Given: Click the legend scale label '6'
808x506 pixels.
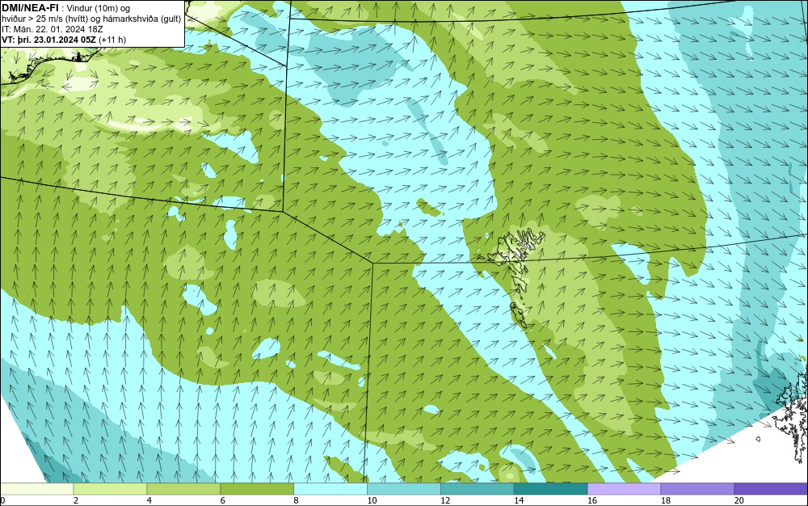Looking at the screenshot, I should [x=223, y=500].
